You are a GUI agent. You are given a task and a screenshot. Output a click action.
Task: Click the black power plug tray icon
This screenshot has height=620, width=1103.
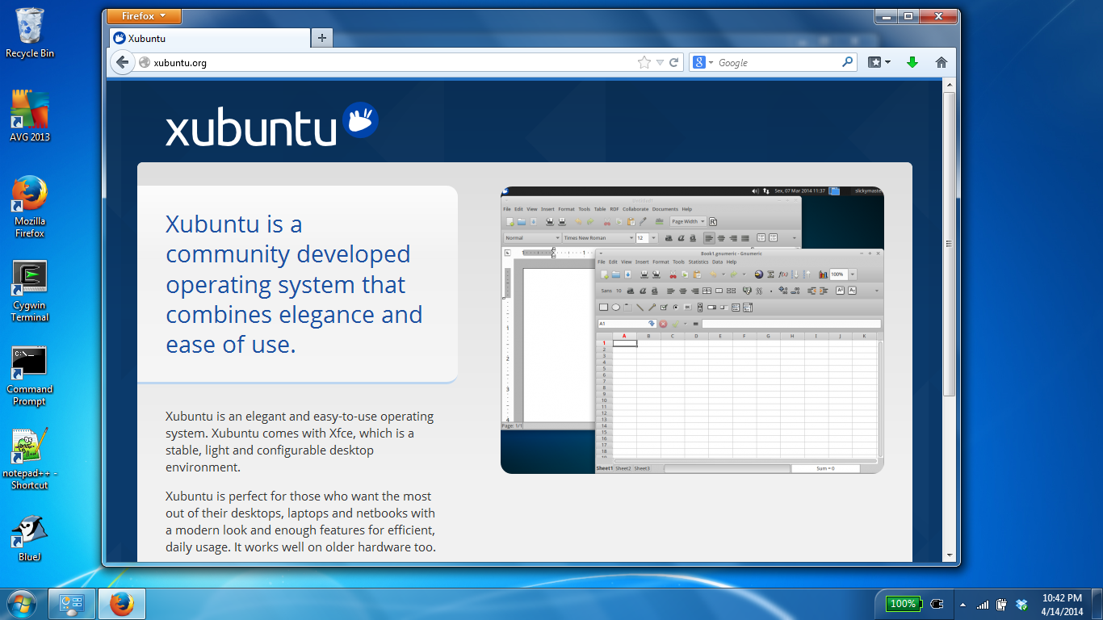[937, 604]
